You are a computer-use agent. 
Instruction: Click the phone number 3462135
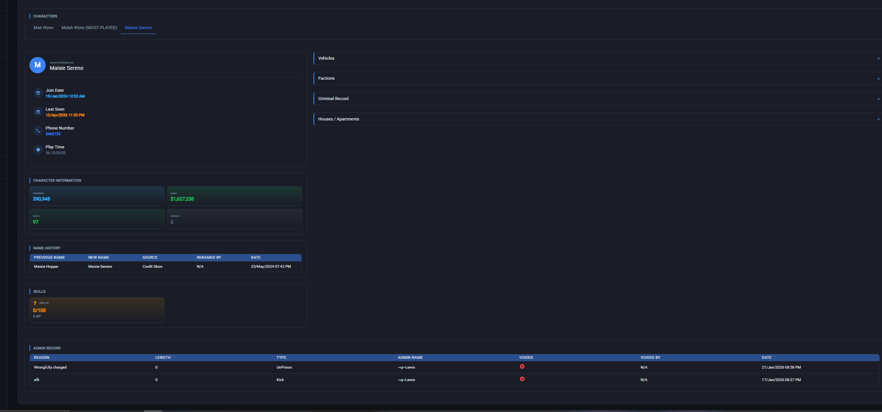point(53,134)
